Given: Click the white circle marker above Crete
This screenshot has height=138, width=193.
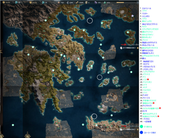Looking at the screenshot, I should pyautogui.click(x=94, y=117).
